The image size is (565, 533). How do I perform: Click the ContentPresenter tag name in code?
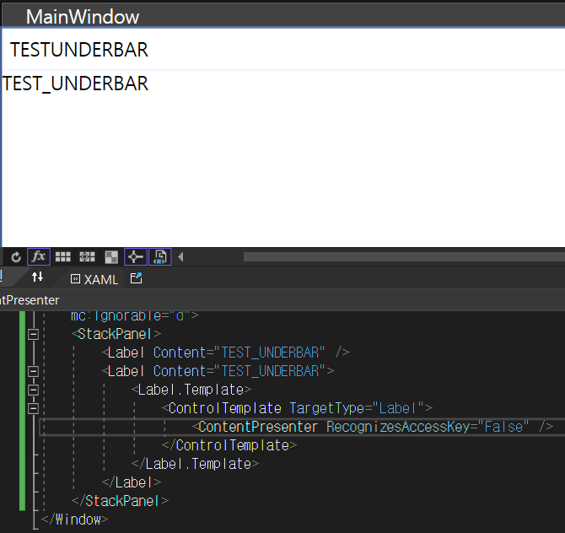point(258,427)
